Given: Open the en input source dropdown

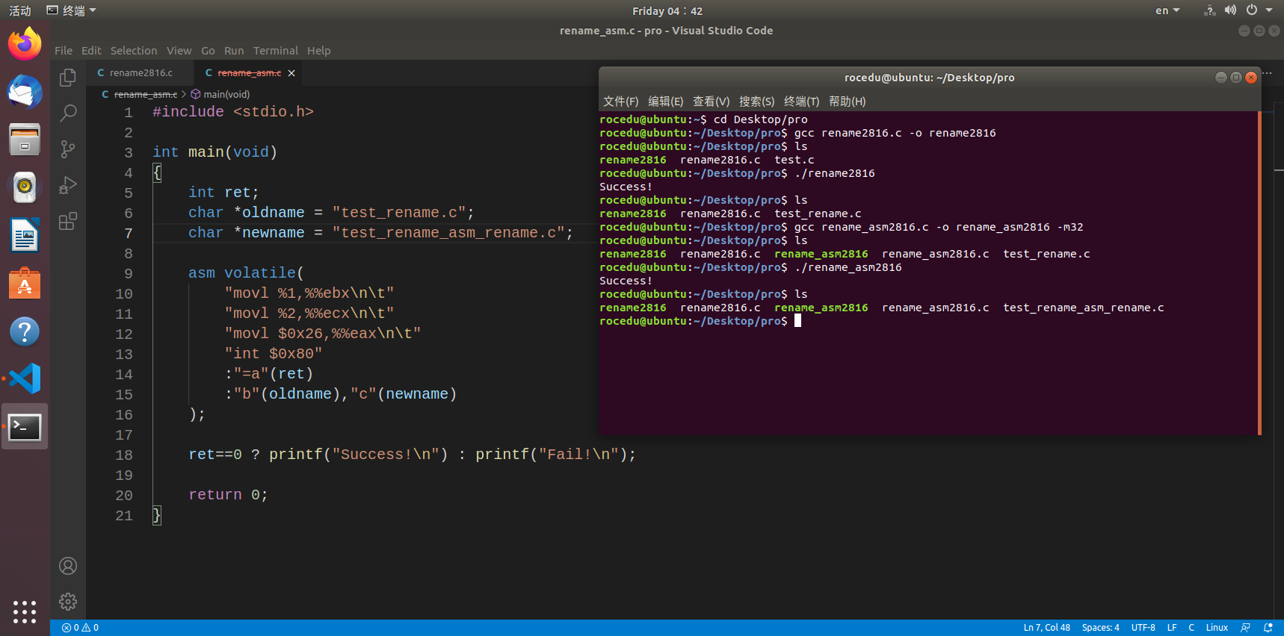Looking at the screenshot, I should (1167, 10).
